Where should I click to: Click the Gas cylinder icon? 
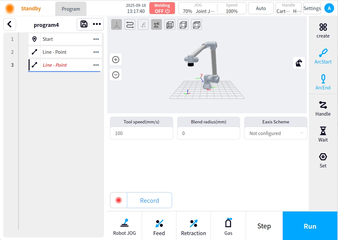228,226
